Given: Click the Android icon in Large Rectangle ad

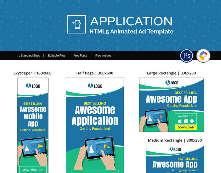Looking at the screenshot, I should point(192,121).
